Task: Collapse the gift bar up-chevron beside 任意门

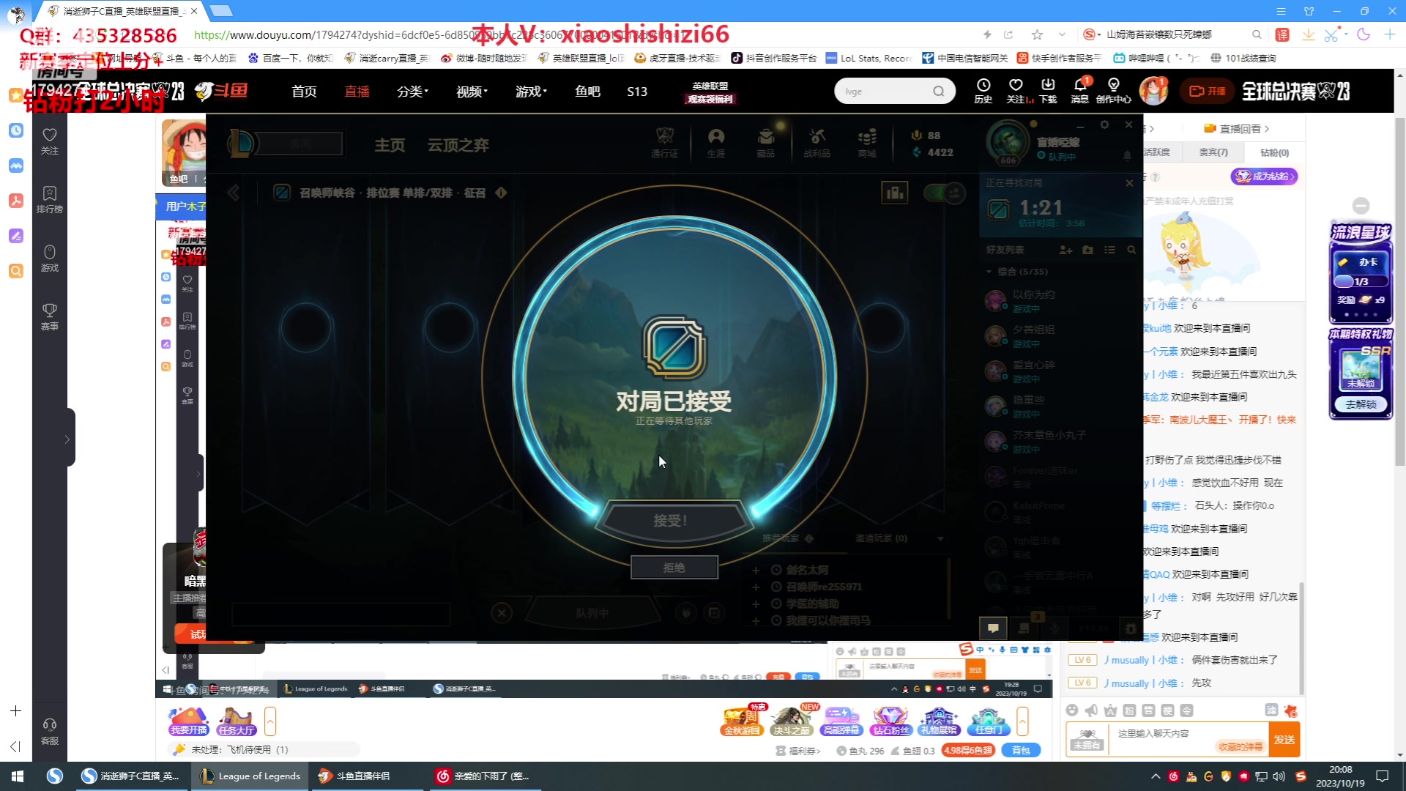Action: coord(1022,721)
